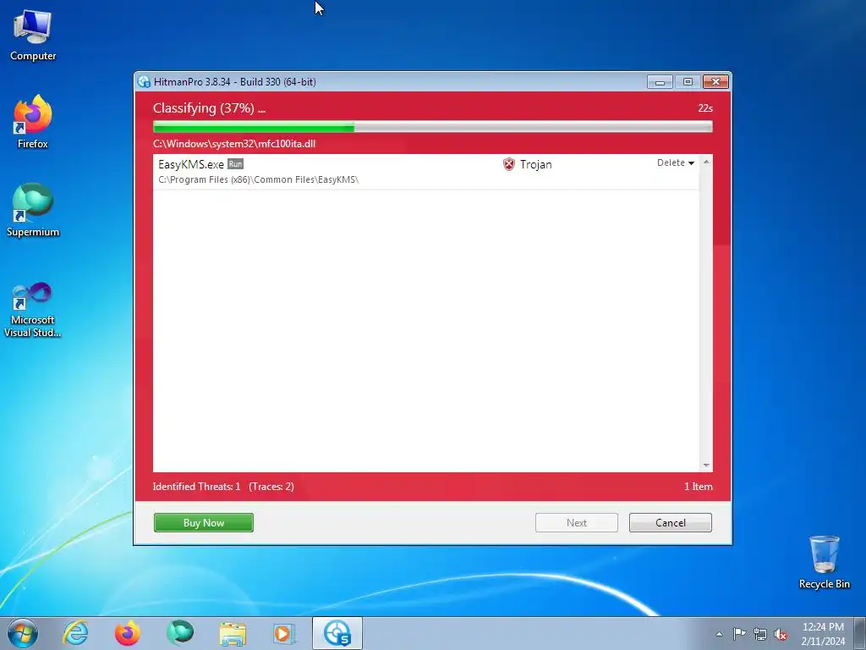Open the Delete action dropdown

click(x=676, y=162)
